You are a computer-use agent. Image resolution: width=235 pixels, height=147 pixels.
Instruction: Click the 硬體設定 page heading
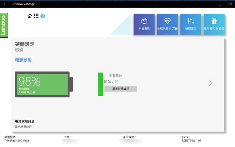point(25,44)
